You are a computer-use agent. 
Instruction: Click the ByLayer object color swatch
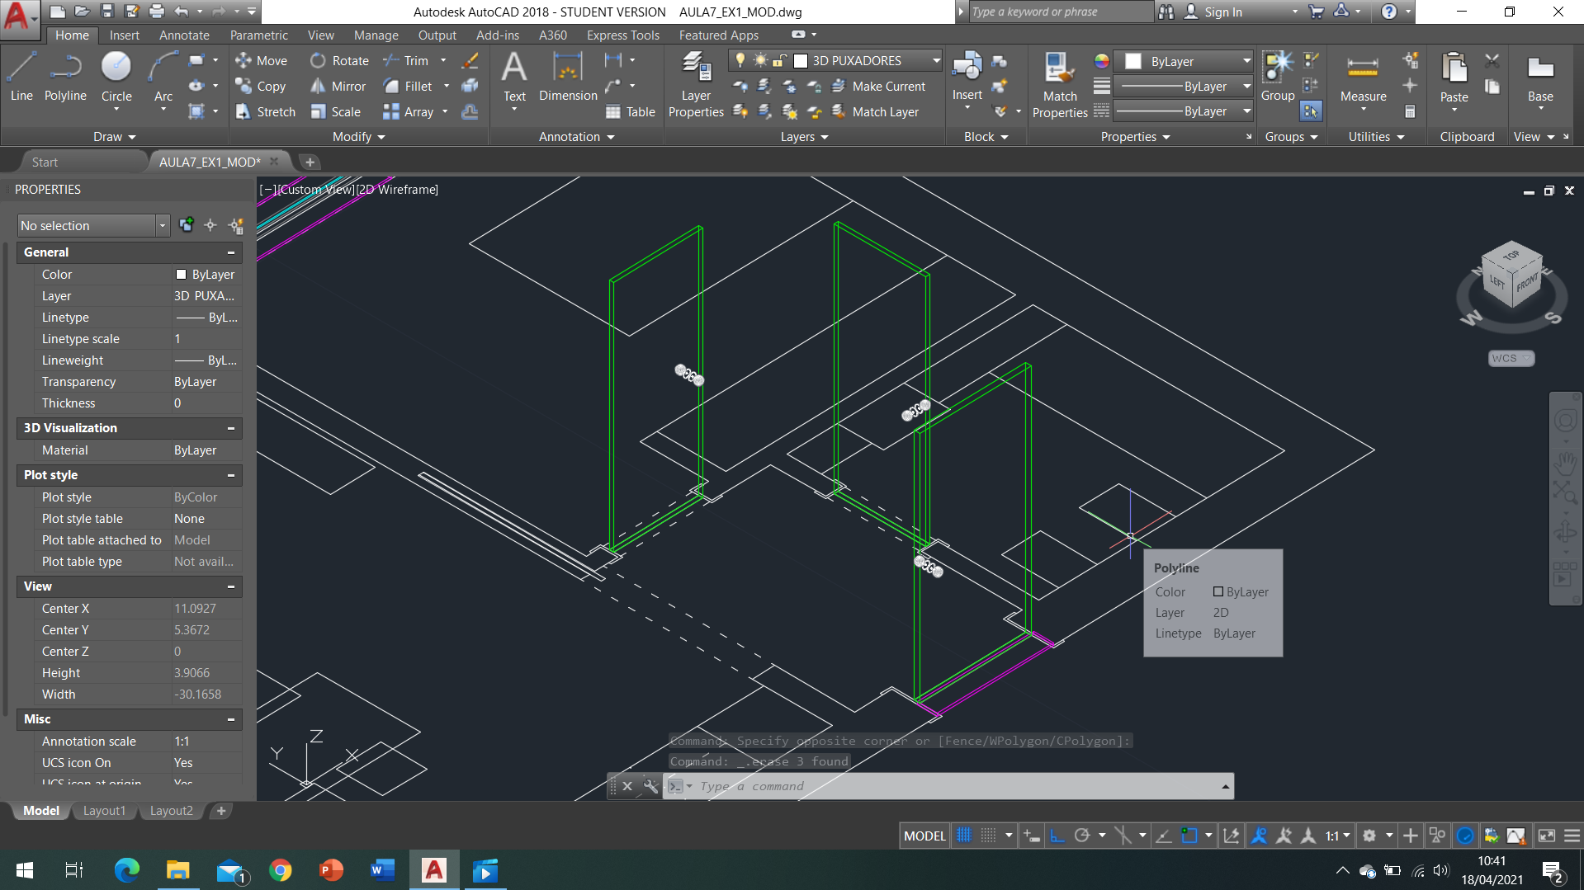point(1134,61)
